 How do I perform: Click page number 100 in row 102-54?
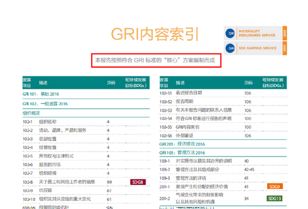(248, 118)
